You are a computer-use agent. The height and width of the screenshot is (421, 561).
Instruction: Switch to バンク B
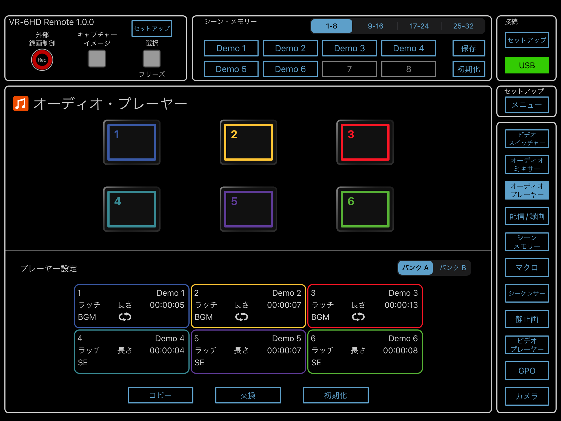pos(453,268)
